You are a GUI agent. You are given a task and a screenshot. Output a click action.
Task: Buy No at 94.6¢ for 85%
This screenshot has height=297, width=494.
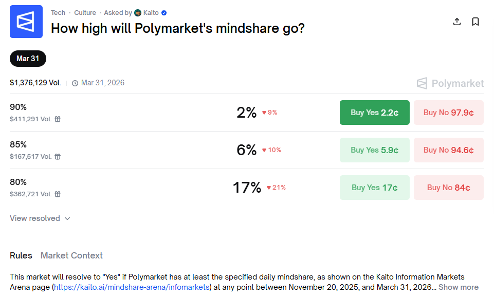448,150
